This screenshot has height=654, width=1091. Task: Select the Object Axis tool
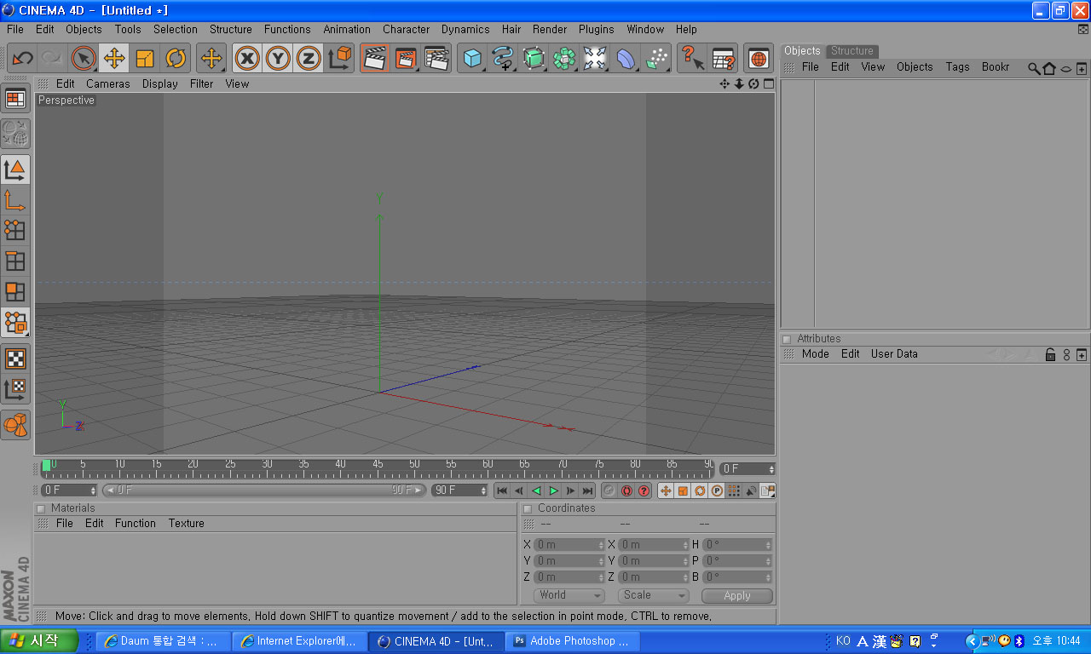[15, 200]
